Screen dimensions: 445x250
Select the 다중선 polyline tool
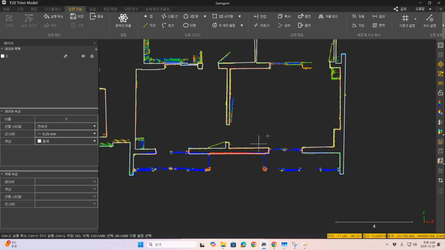tap(169, 16)
